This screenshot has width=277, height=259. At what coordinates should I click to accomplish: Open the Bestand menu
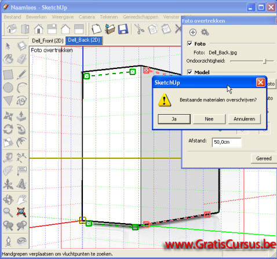tap(12, 17)
